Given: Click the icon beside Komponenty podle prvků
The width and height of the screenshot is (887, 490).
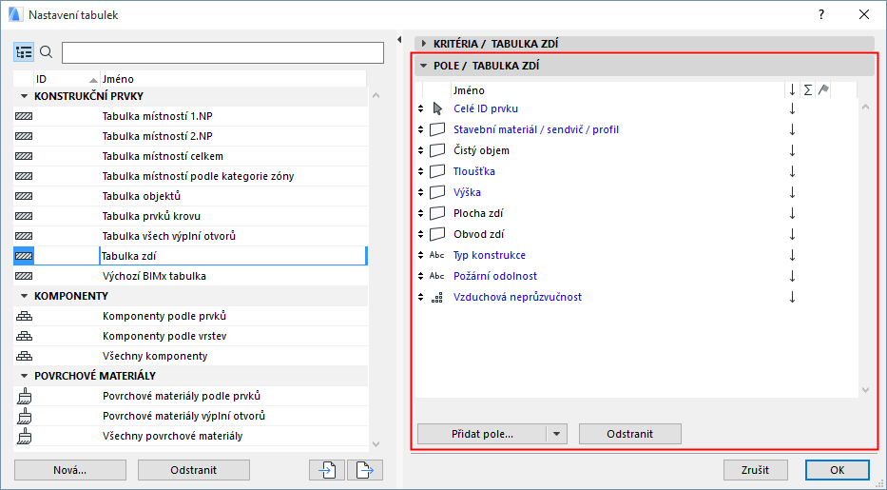Looking at the screenshot, I should click(25, 316).
